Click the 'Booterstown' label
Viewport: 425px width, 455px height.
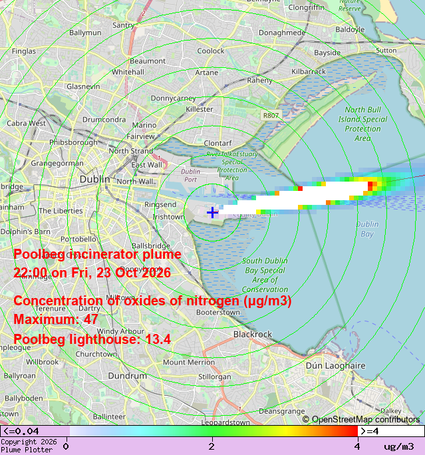click(218, 312)
